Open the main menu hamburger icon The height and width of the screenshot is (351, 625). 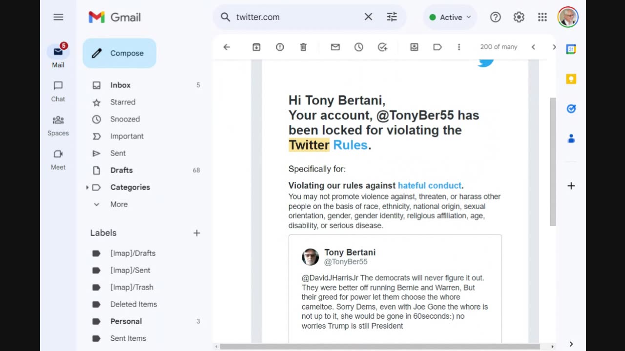pyautogui.click(x=58, y=17)
